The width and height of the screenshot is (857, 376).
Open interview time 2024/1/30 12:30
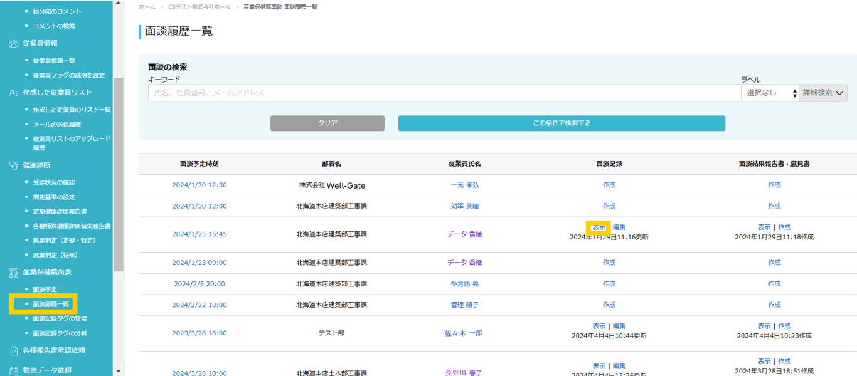click(200, 185)
